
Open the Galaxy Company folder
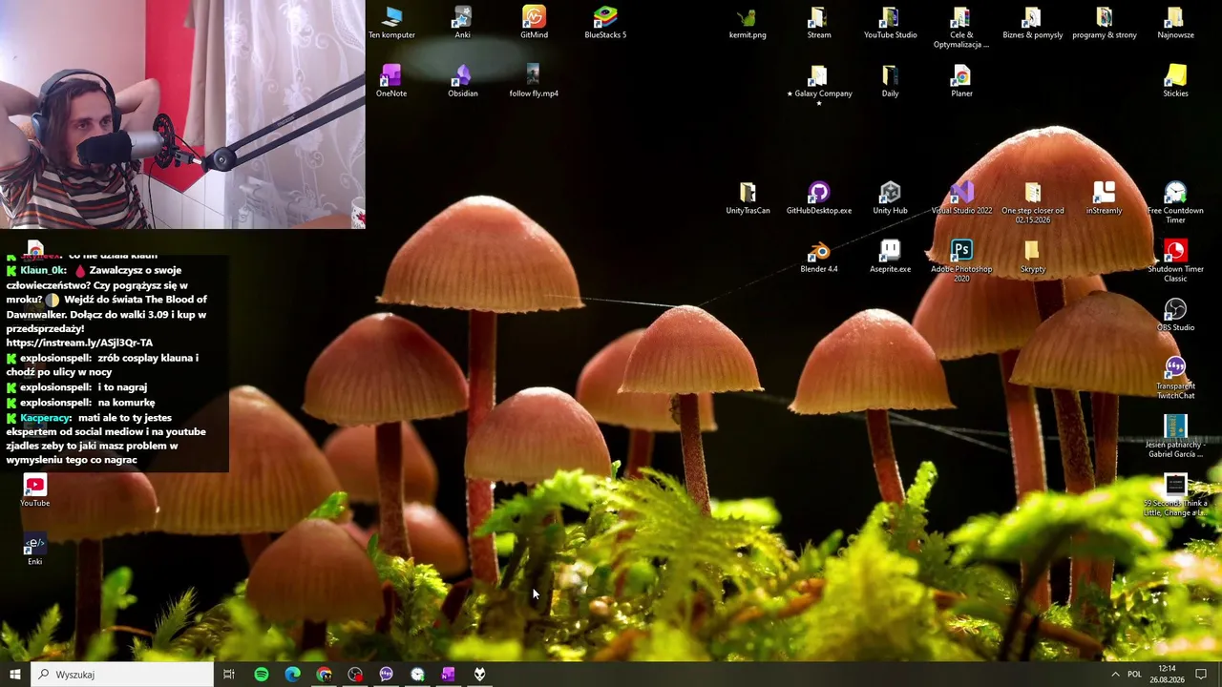point(818,84)
